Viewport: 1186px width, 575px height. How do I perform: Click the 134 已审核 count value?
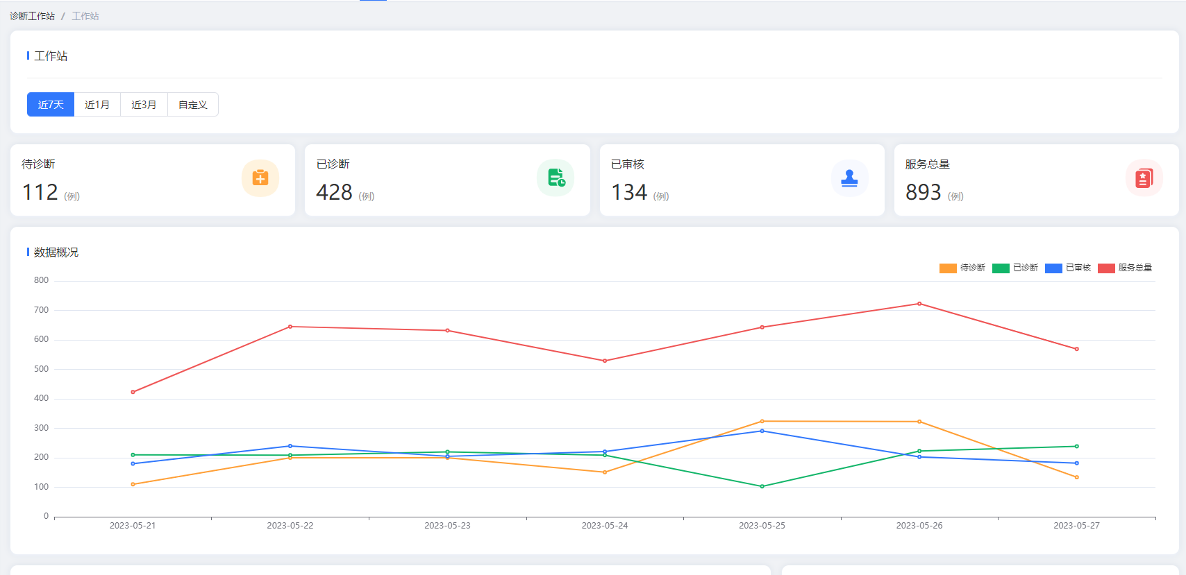point(629,192)
